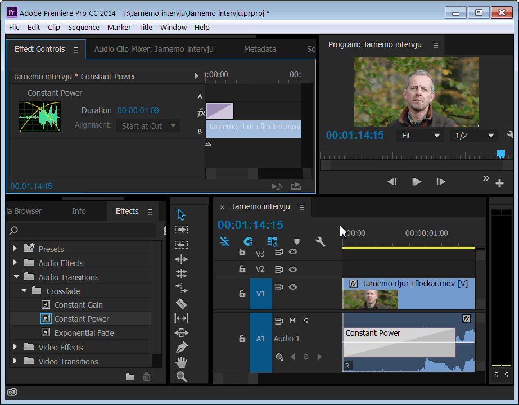The image size is (519, 405).
Task: Expand the Video Effects folder
Action: 15,348
